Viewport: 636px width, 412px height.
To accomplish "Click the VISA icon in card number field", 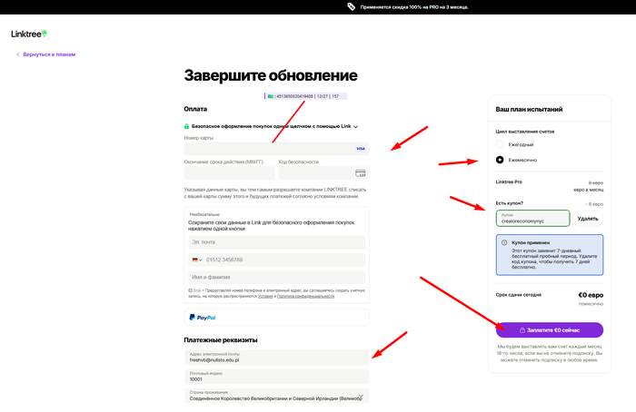I will [360, 148].
